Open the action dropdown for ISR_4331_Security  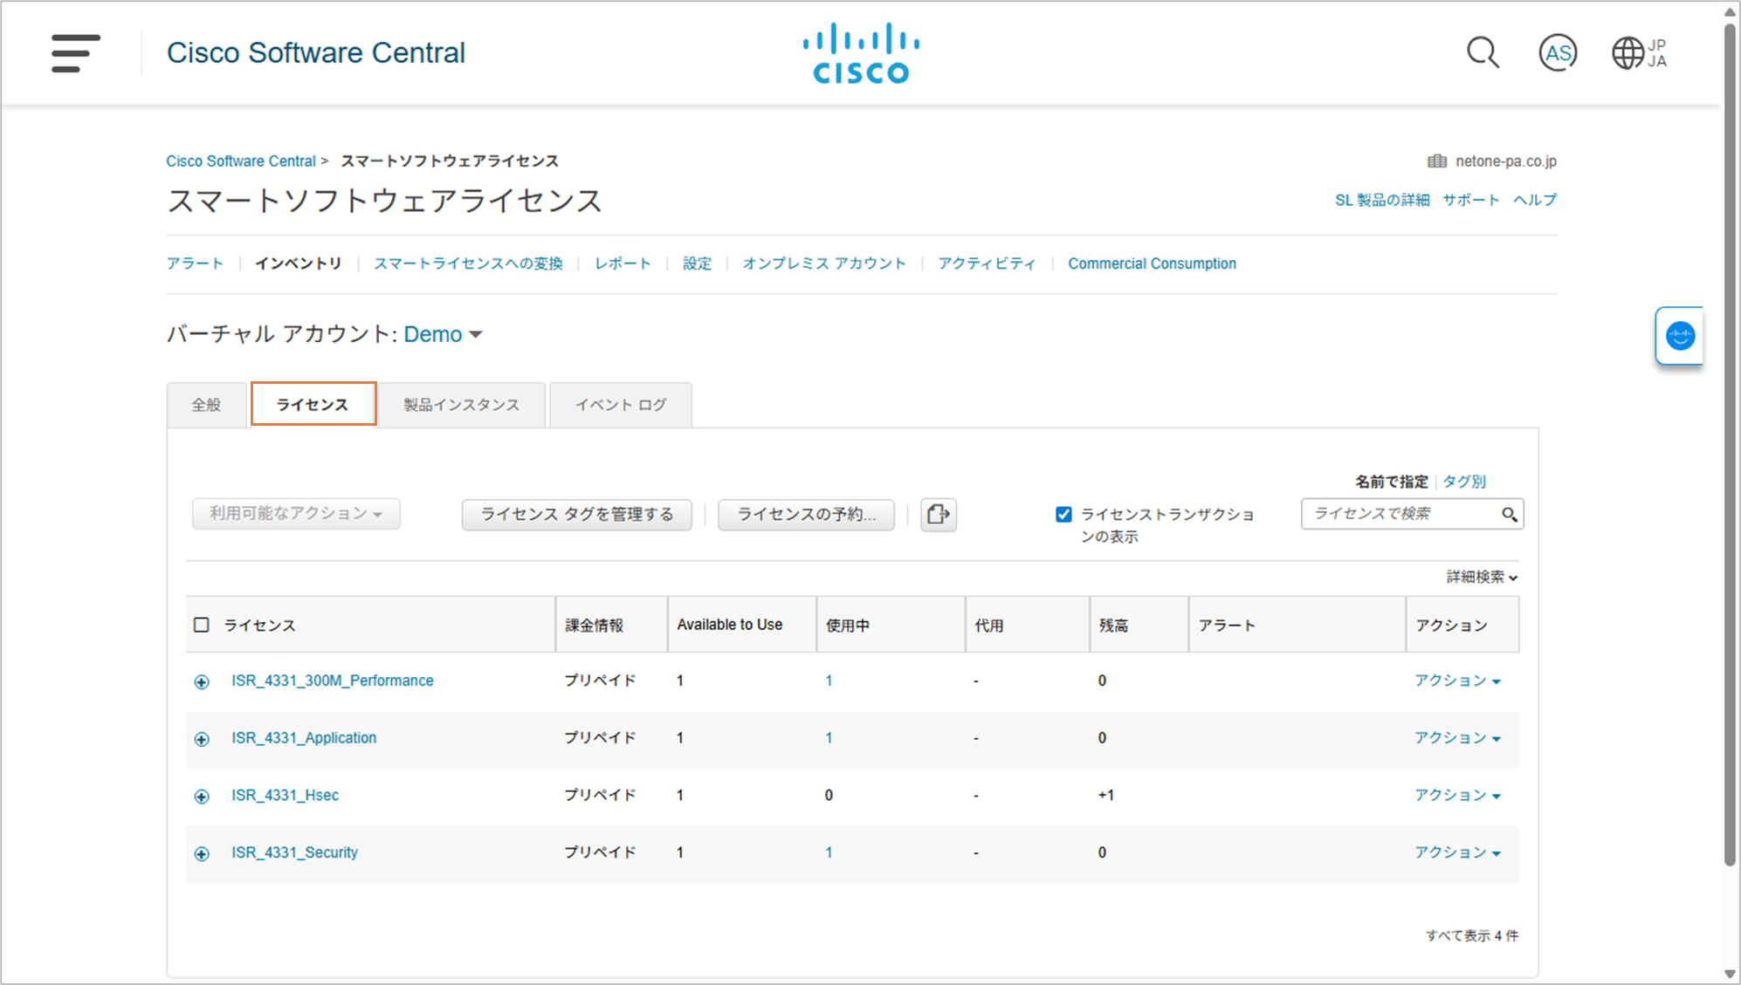coord(1456,852)
